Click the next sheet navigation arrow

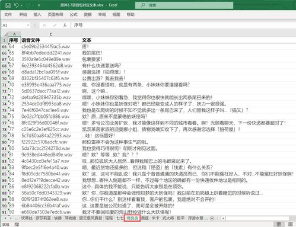point(11,218)
